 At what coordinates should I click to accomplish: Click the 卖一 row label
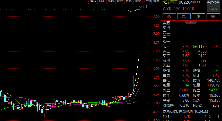166,42
